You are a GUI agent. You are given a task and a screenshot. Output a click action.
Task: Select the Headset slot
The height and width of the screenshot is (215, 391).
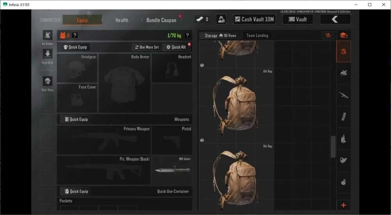(x=172, y=68)
